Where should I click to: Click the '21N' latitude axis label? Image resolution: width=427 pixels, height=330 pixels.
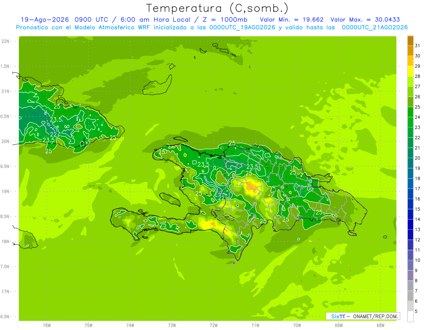pos(6,91)
